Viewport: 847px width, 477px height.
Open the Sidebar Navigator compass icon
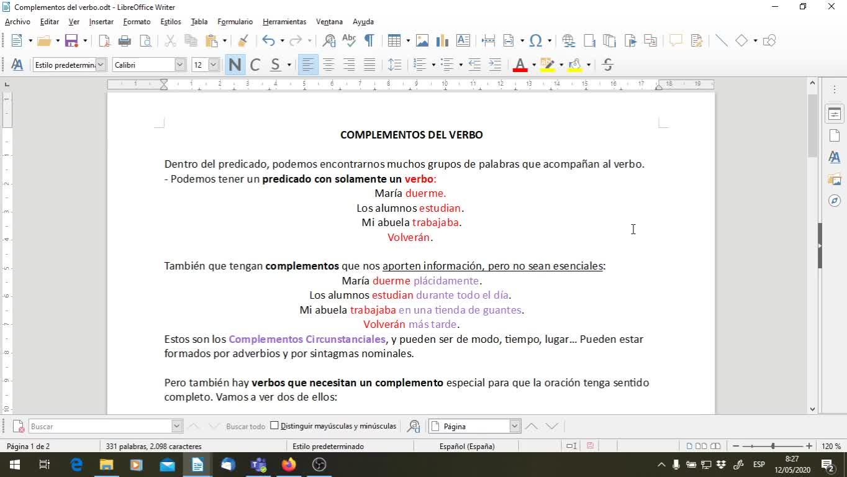tap(835, 201)
